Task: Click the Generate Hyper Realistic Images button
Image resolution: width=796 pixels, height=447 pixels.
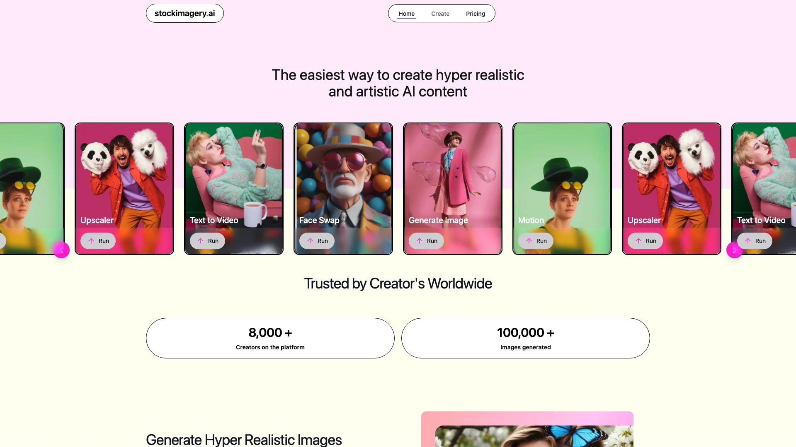Action: point(243,440)
